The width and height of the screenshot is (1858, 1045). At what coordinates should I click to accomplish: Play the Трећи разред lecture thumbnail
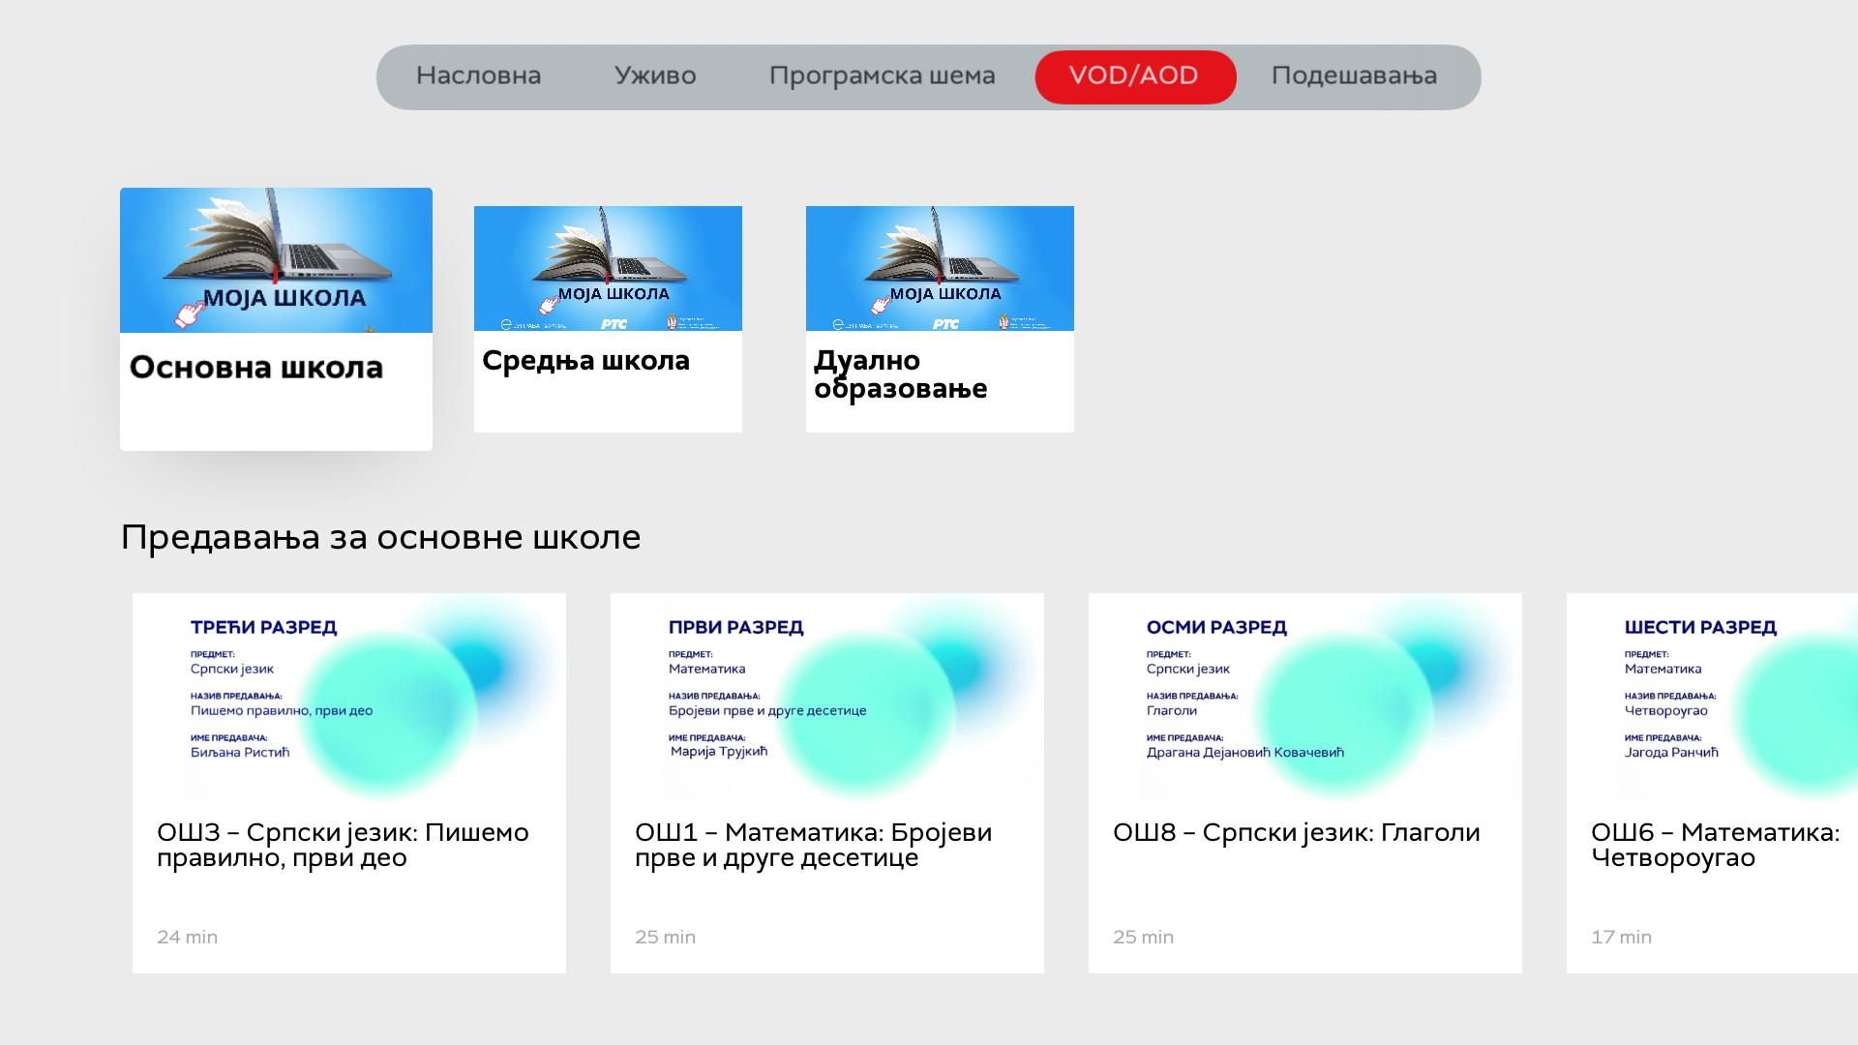pos(349,698)
